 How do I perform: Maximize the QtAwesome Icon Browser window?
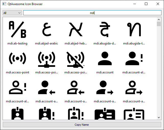146,4
